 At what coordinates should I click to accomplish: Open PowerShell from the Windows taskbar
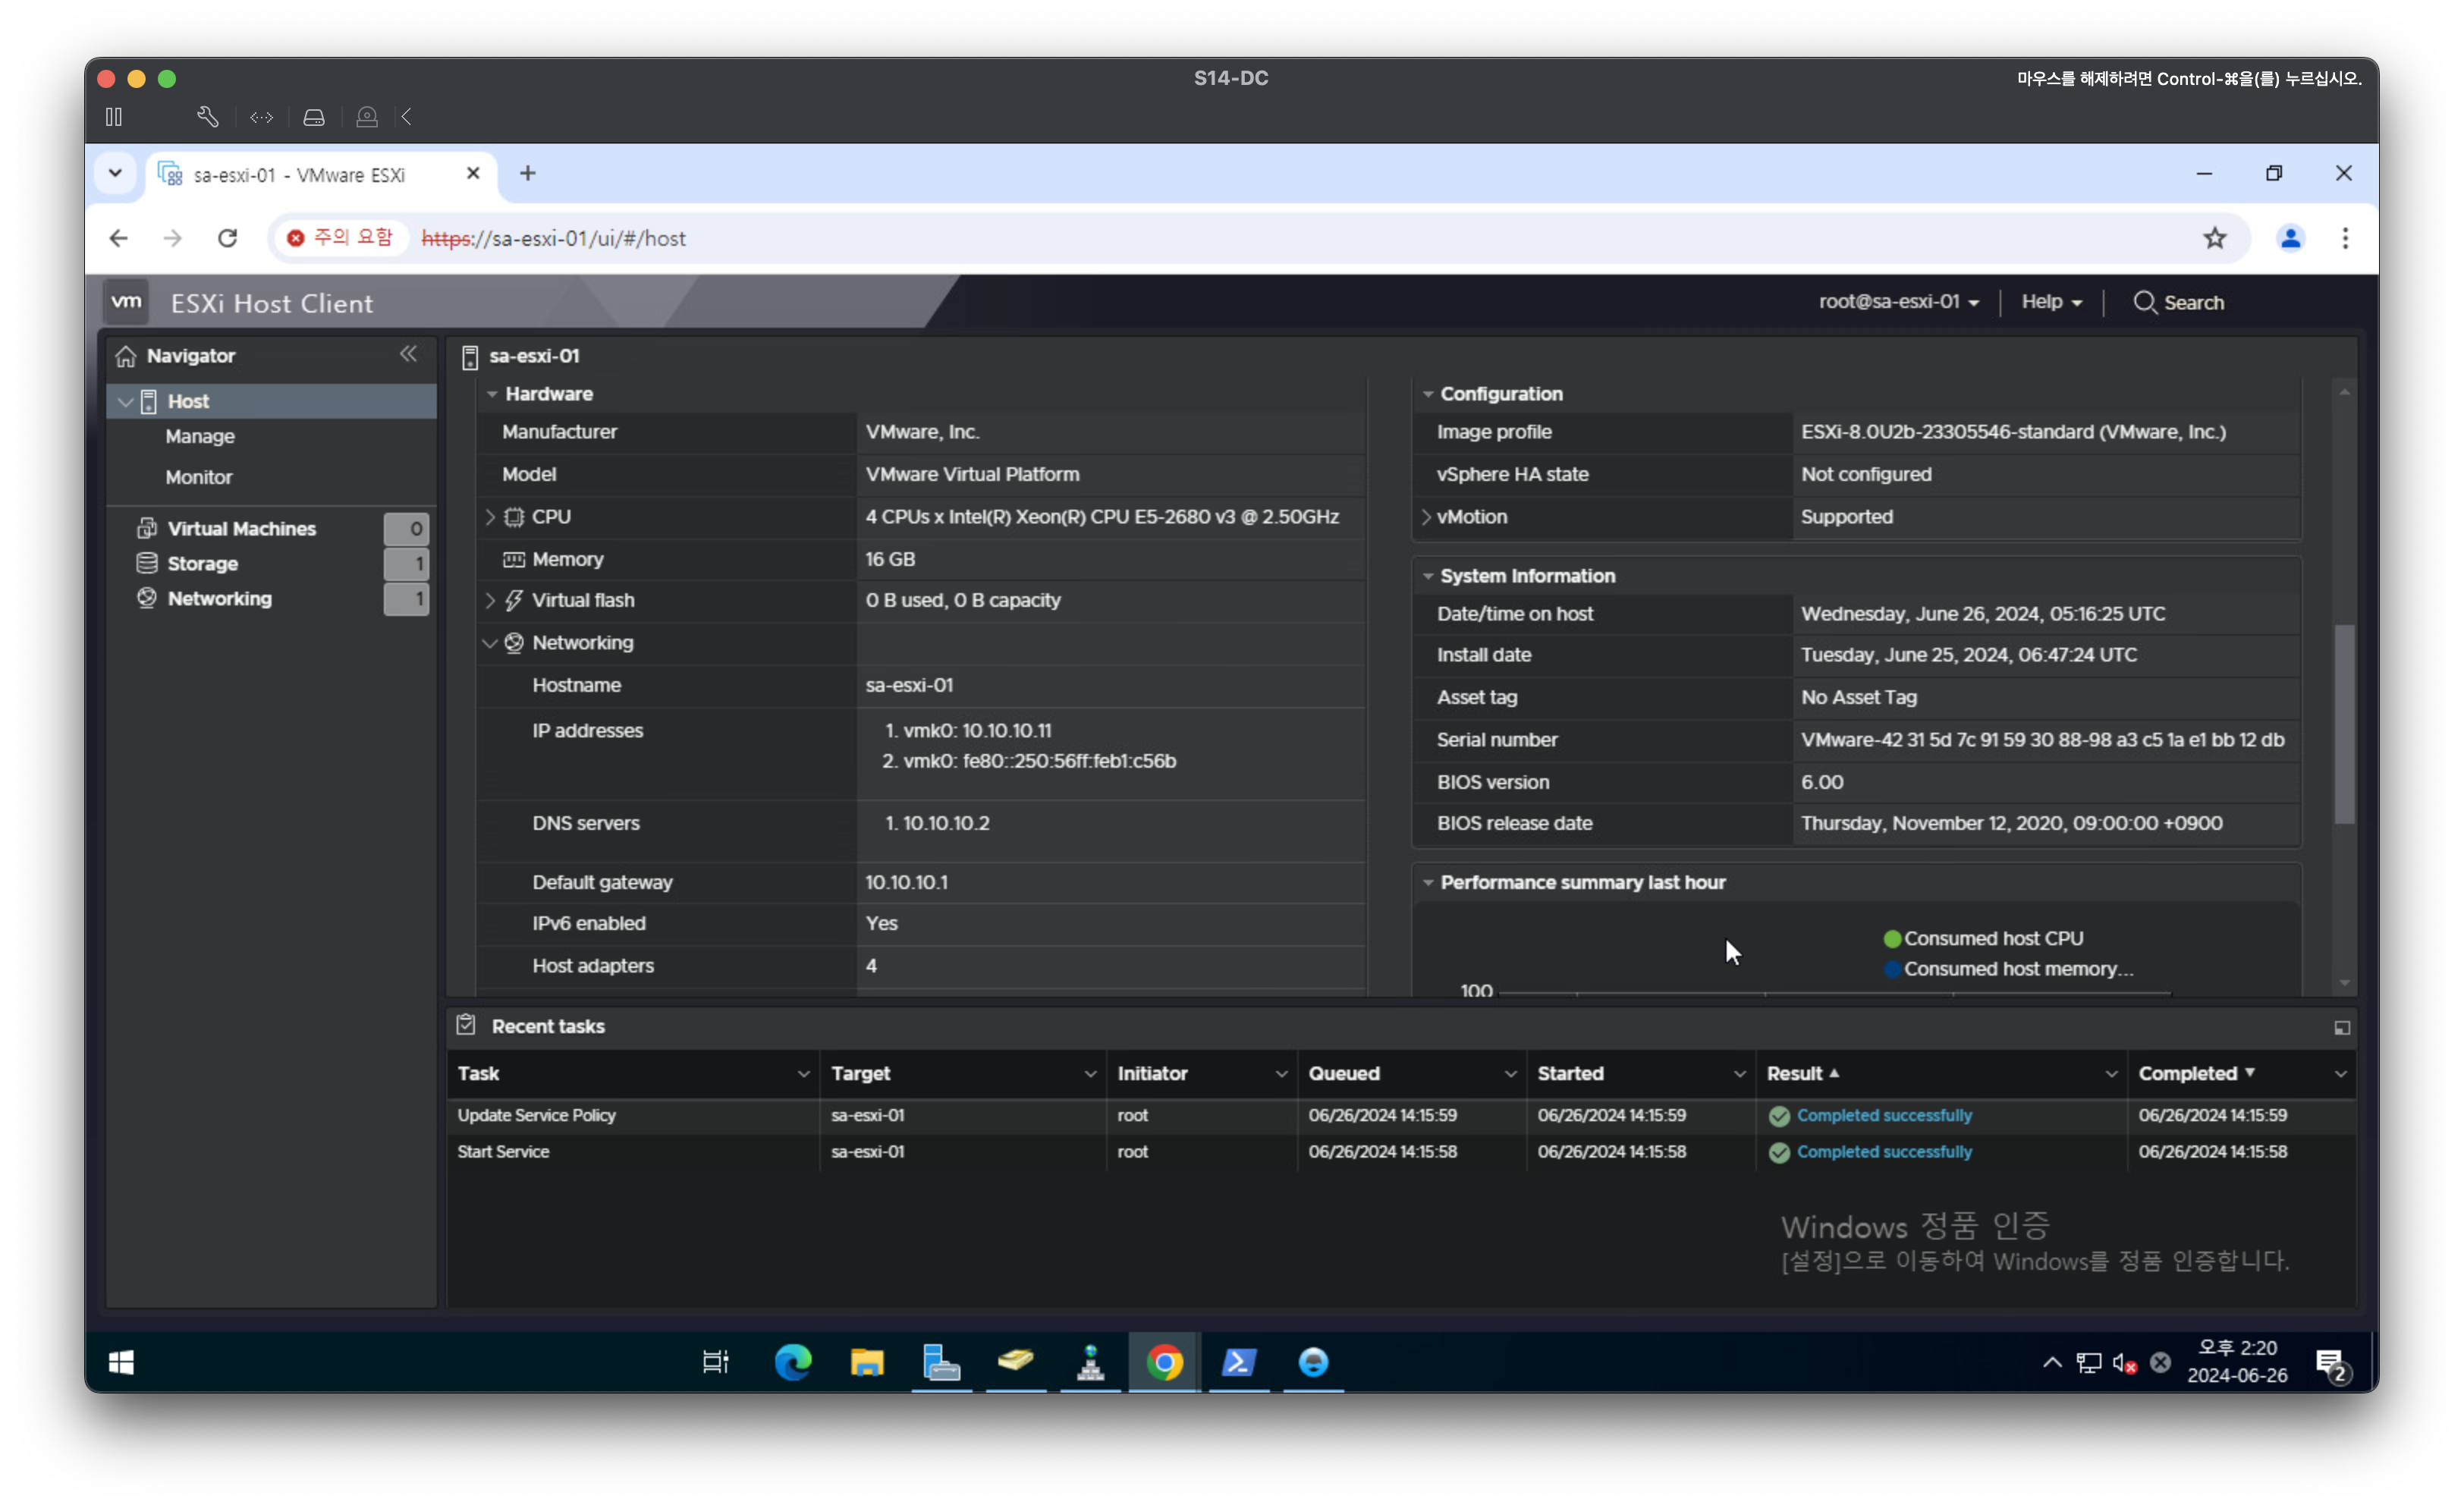[1238, 1362]
